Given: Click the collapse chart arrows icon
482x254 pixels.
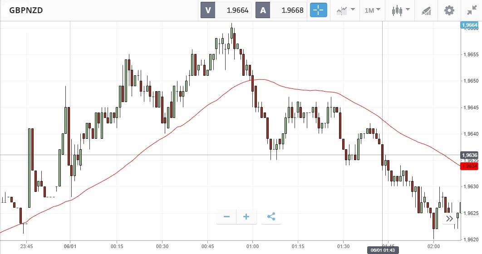Looking at the screenshot, I should (x=472, y=10).
